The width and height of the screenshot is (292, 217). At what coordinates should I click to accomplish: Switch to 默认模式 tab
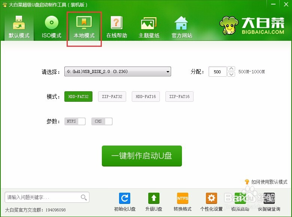pos(19,27)
